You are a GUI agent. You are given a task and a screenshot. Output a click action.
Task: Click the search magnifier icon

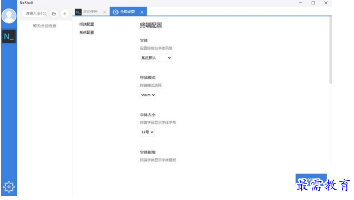point(45,14)
